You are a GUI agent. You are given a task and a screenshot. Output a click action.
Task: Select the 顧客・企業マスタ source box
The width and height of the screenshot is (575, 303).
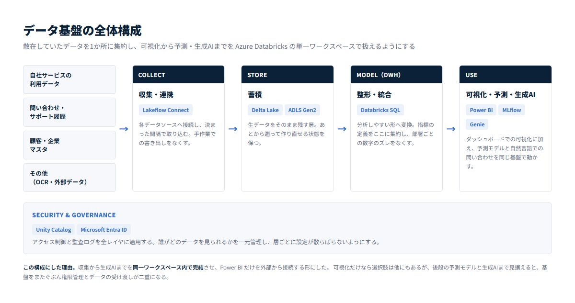point(69,145)
